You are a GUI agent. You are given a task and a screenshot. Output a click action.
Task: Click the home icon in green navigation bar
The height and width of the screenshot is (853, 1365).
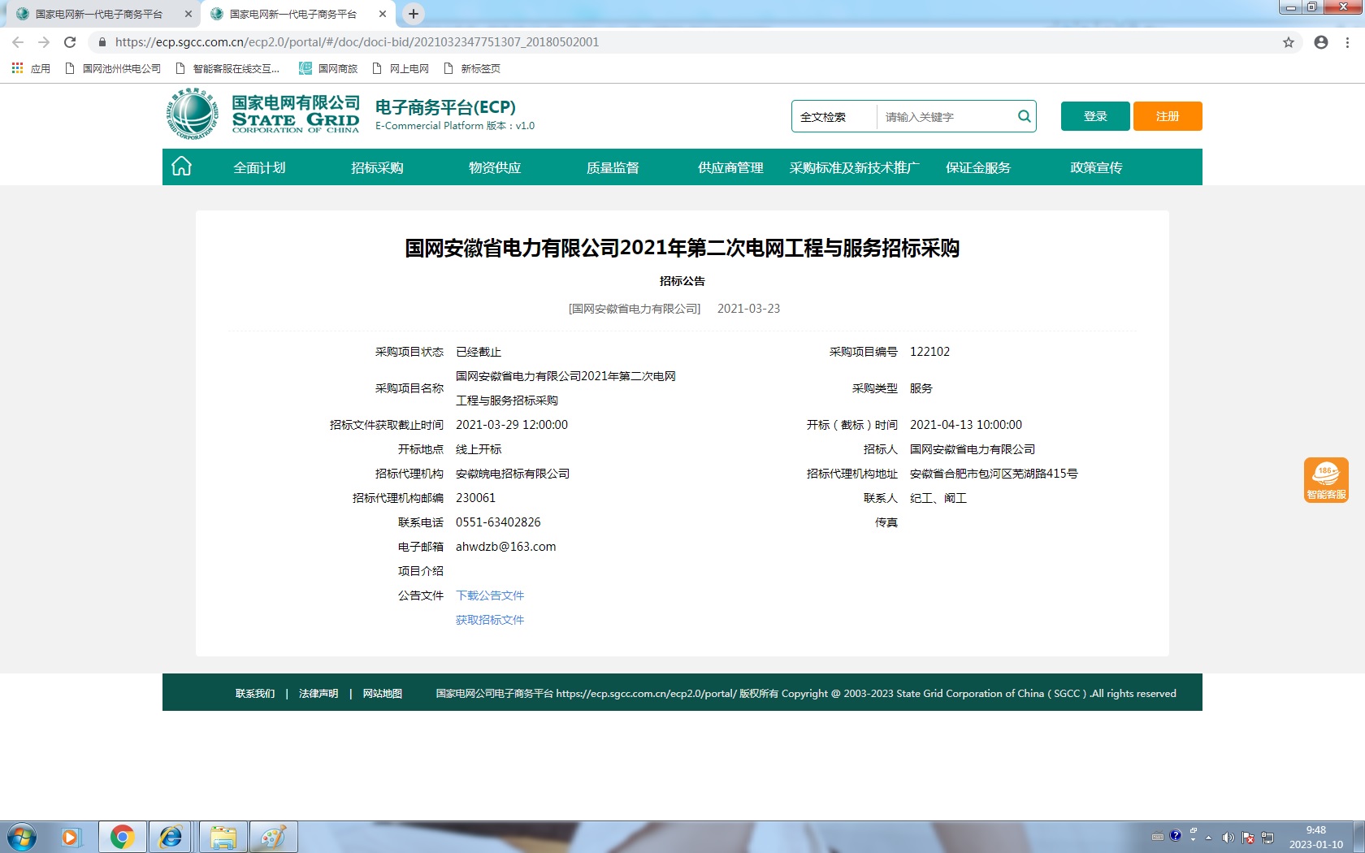click(x=181, y=167)
